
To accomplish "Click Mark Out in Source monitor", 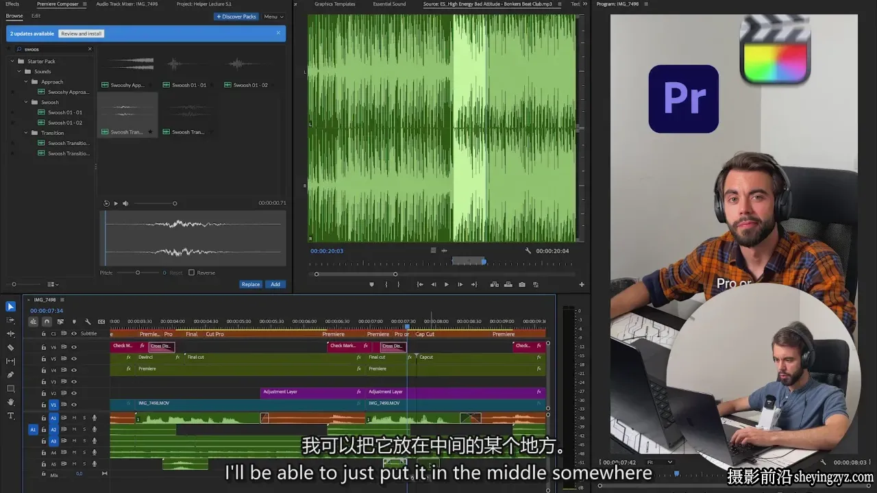I will pyautogui.click(x=398, y=284).
